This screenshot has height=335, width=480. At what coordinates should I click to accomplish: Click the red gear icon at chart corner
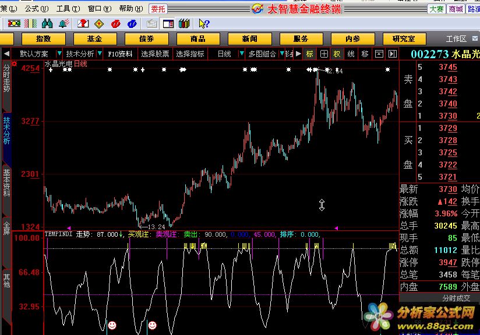pos(15,63)
